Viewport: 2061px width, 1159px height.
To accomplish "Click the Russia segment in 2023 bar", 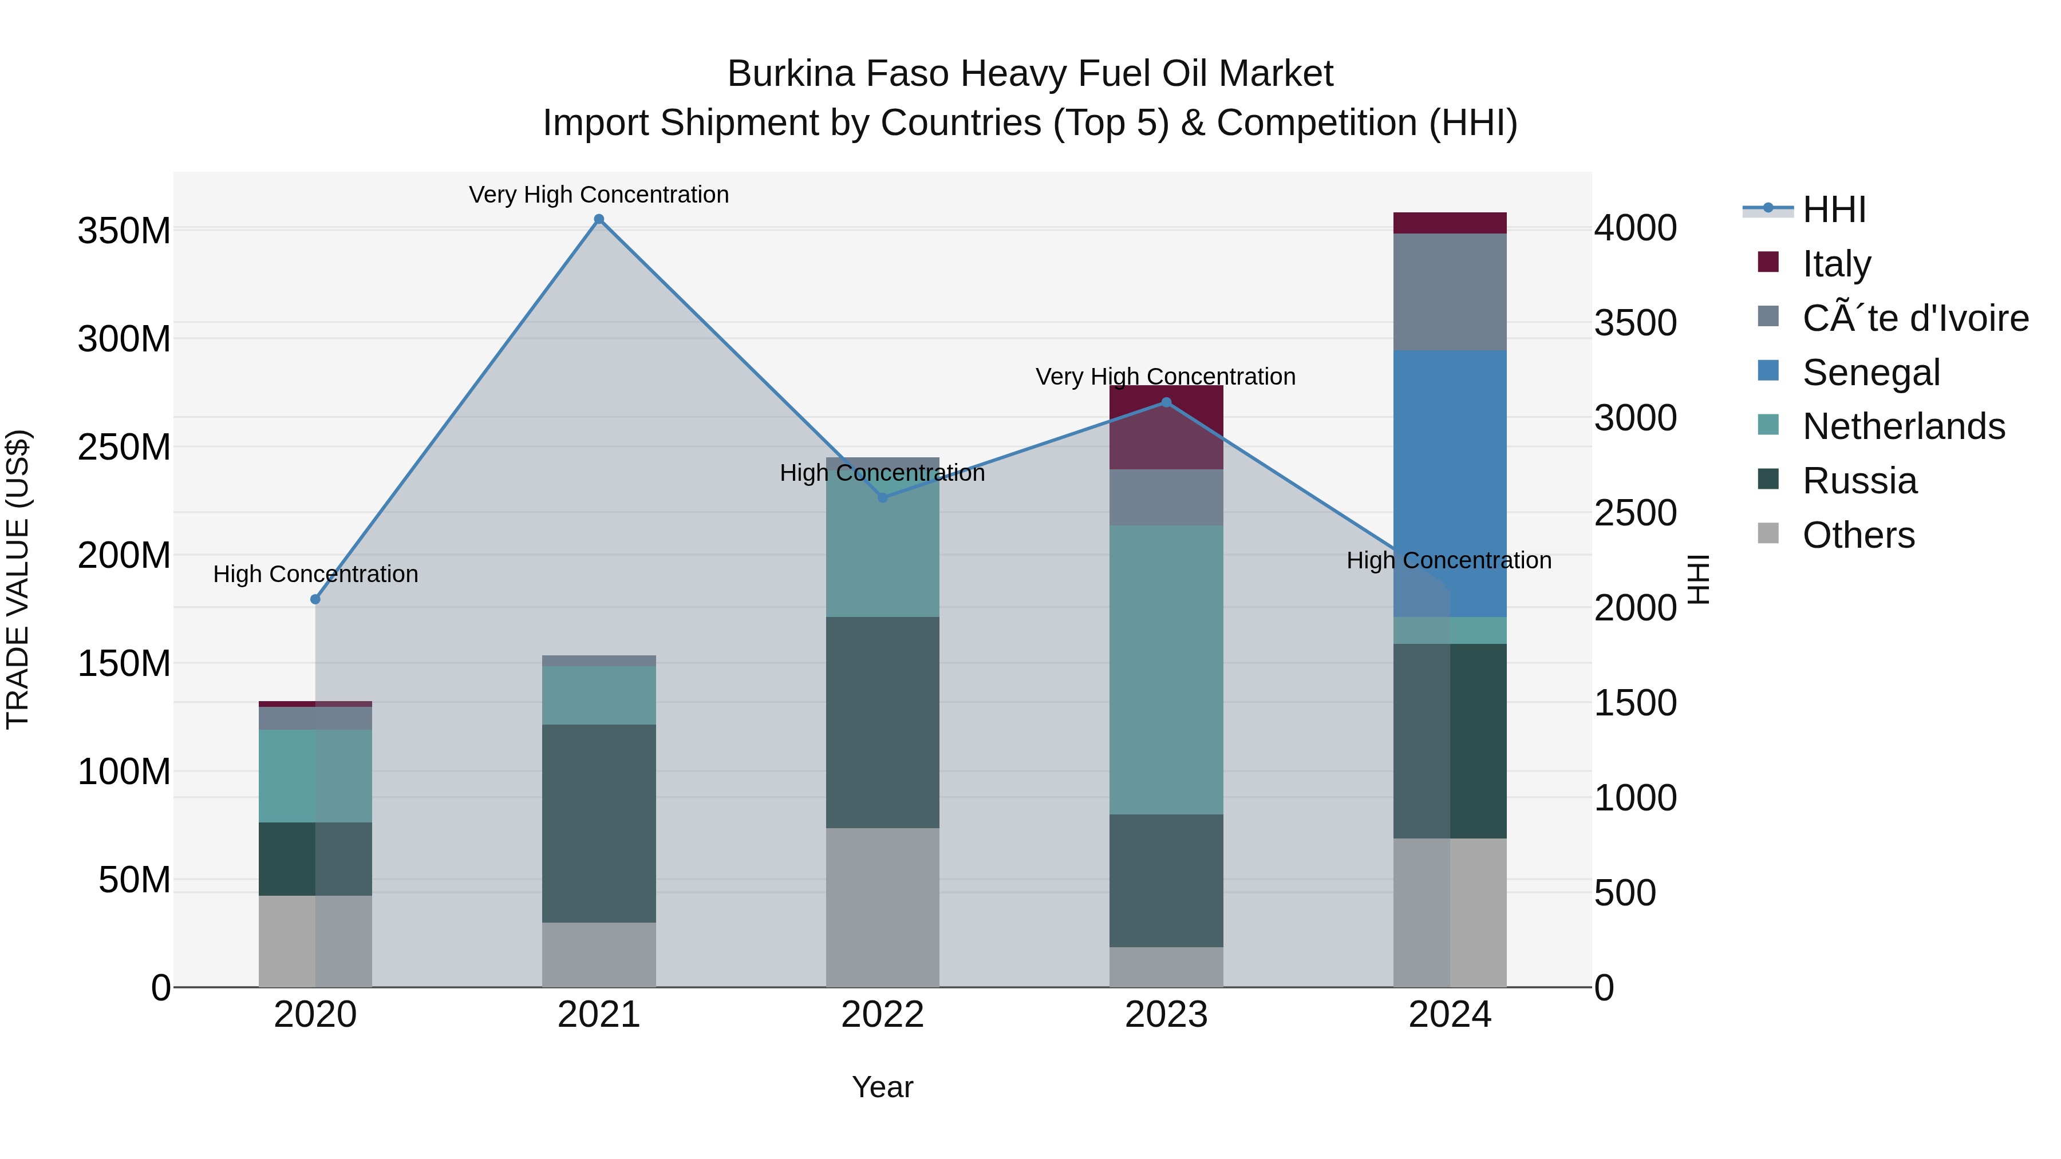I will tap(1167, 881).
